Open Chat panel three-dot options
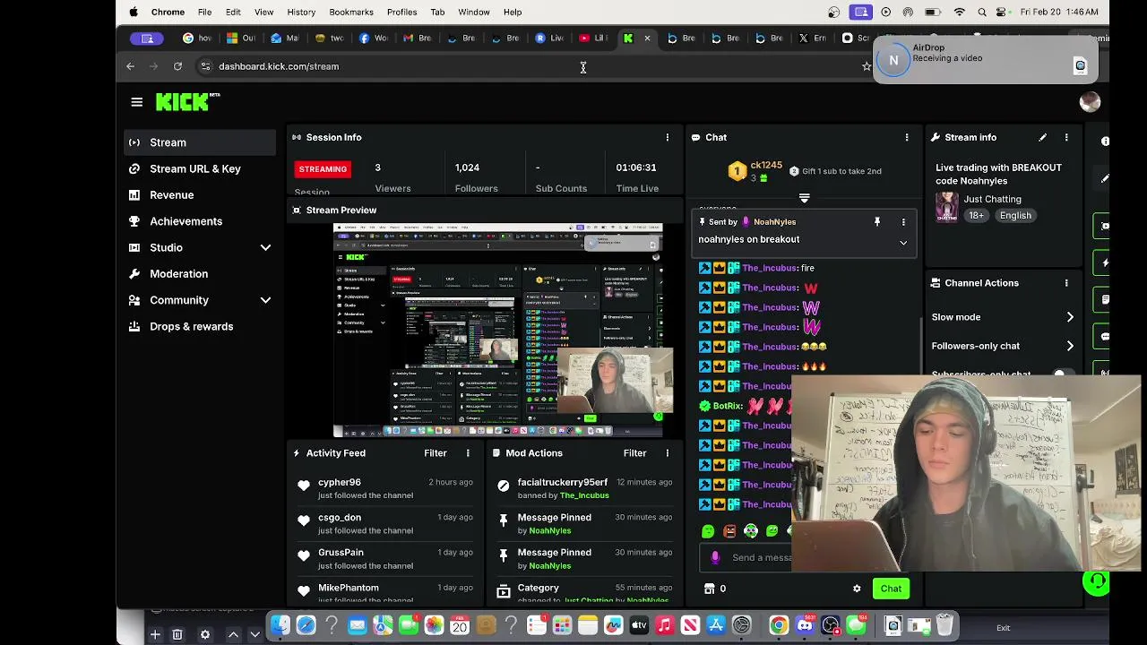Image resolution: width=1147 pixels, height=645 pixels. click(907, 137)
